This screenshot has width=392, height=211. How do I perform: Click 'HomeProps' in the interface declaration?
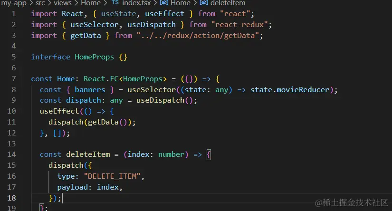tap(94, 57)
